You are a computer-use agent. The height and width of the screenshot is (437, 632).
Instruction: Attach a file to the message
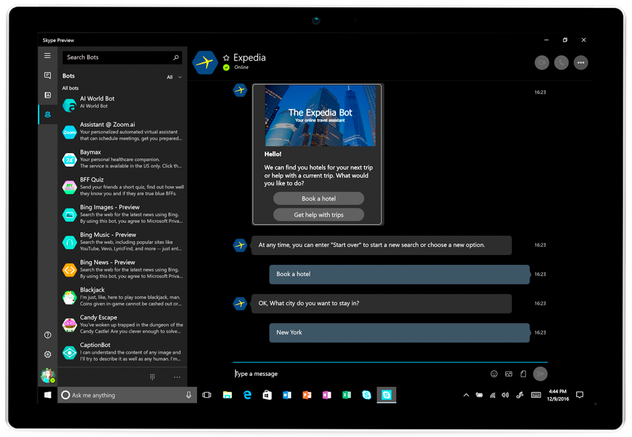coord(523,374)
